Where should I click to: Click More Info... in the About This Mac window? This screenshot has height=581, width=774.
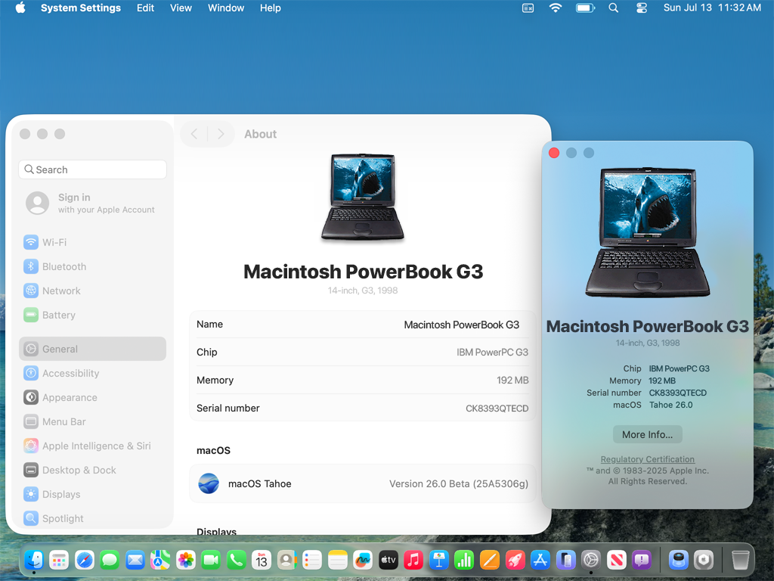(647, 434)
